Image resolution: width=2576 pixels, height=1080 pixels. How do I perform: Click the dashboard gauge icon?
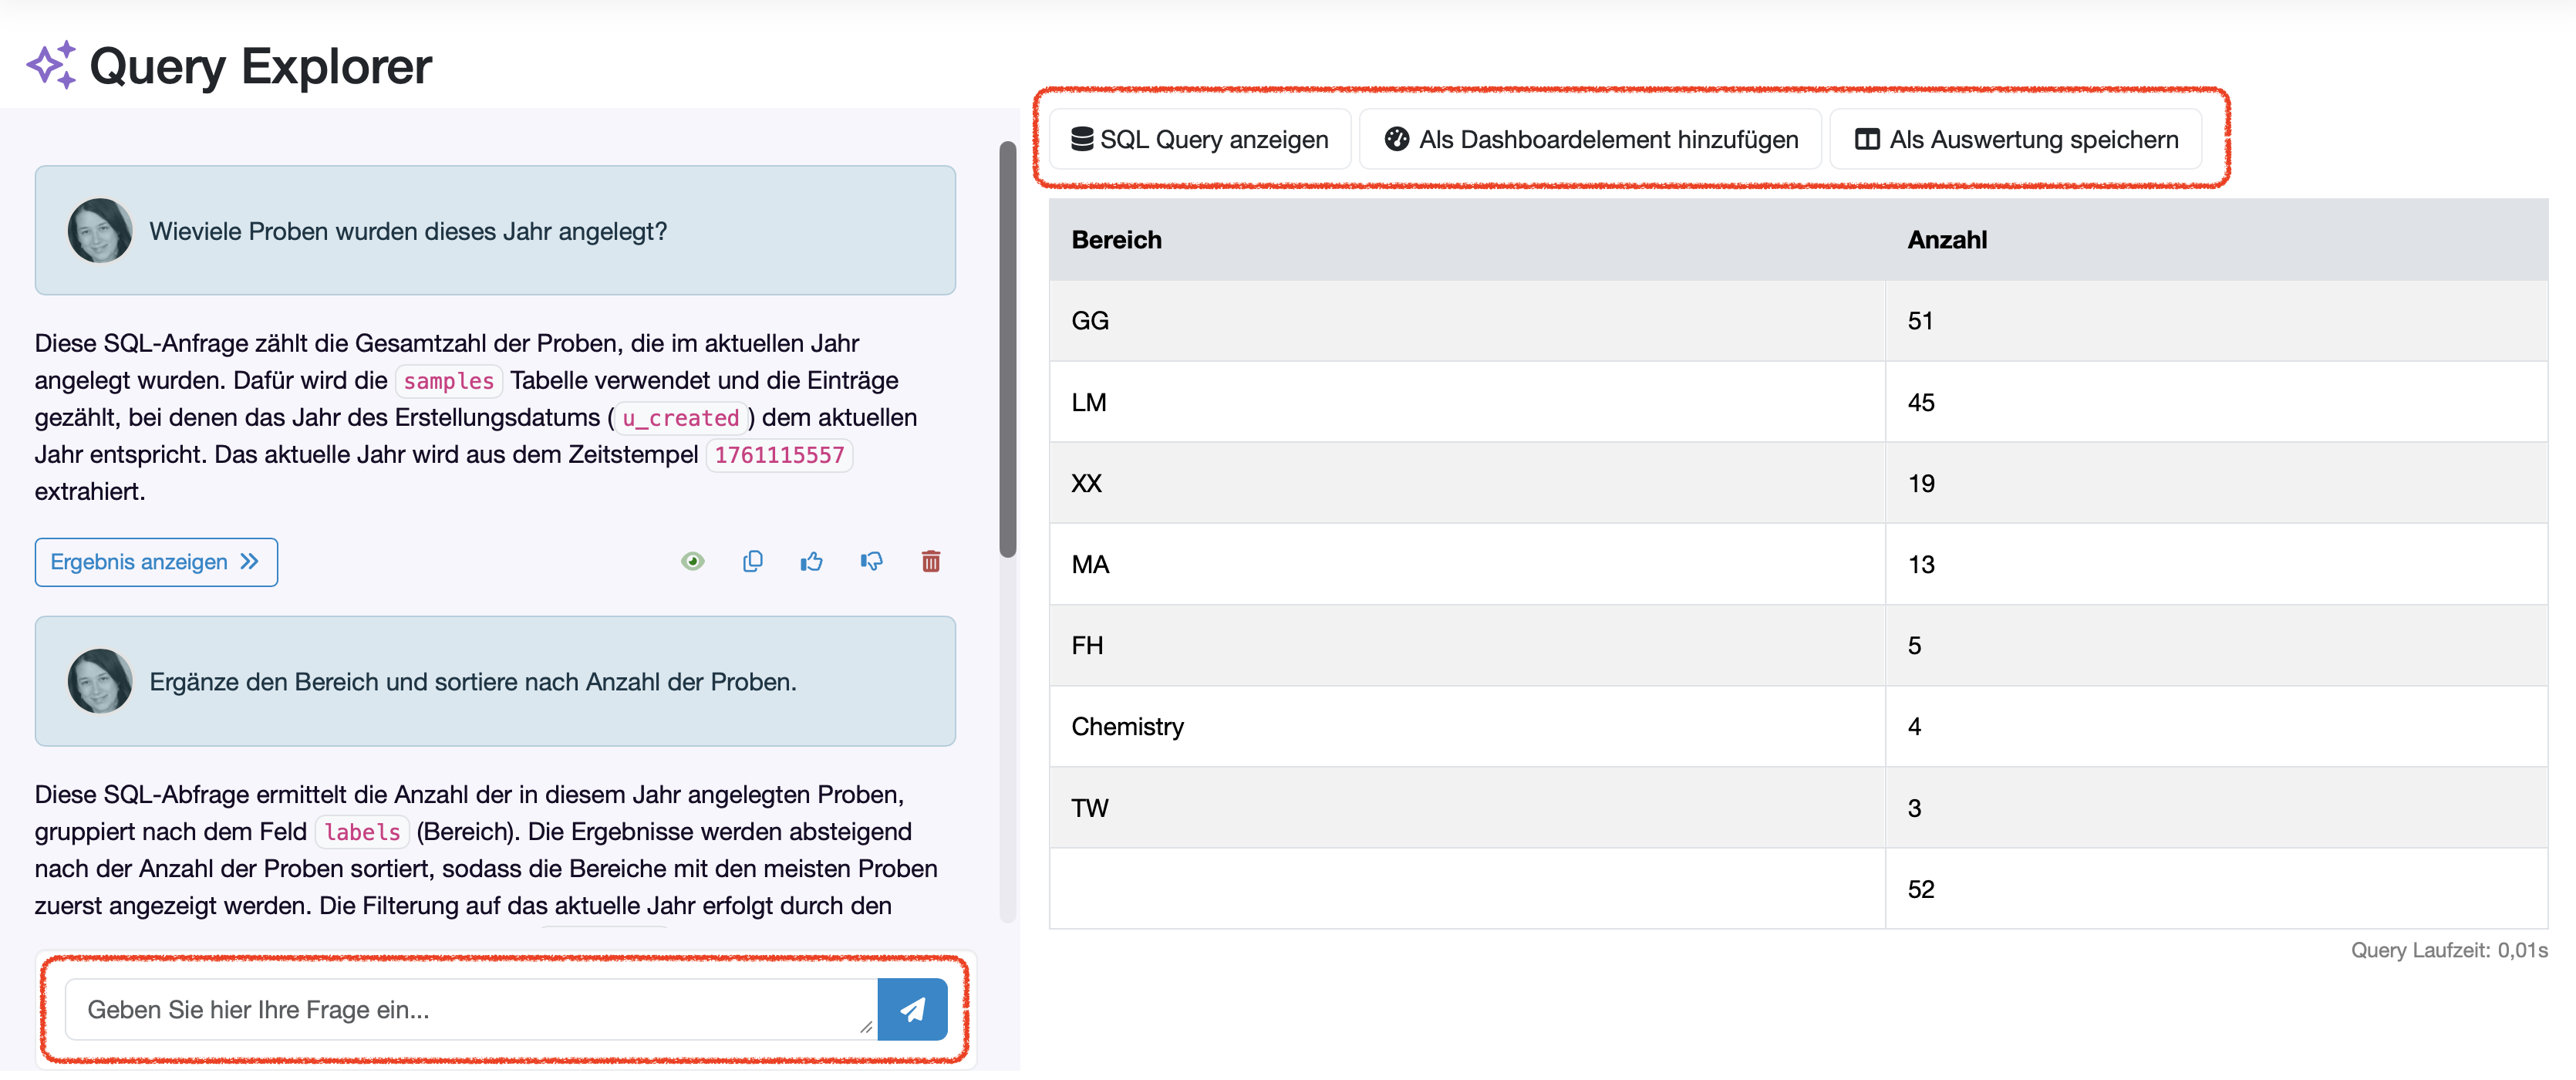(x=1396, y=139)
